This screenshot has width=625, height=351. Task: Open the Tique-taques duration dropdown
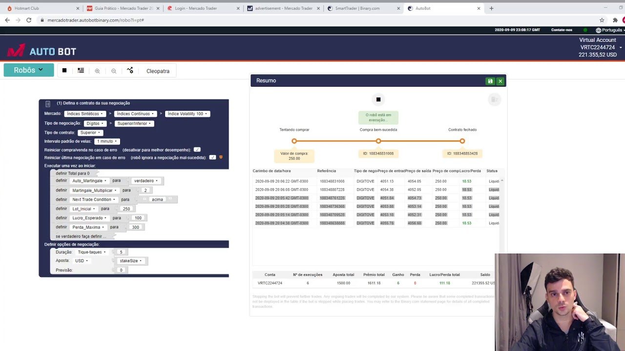pos(92,252)
